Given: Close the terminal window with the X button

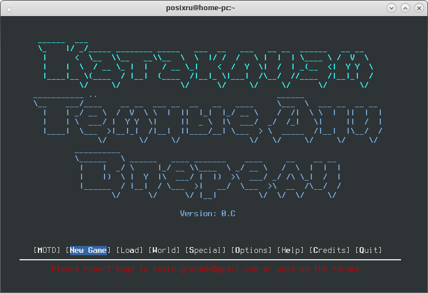Looking at the screenshot, I should click(419, 8).
